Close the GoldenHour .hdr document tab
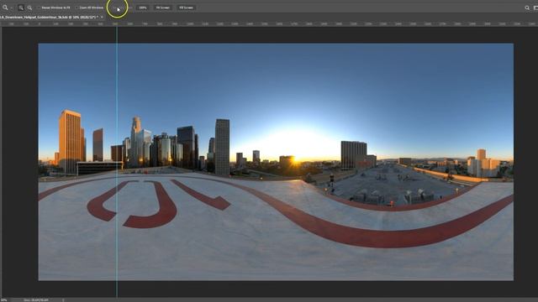The width and height of the screenshot is (538, 302). coord(102,17)
